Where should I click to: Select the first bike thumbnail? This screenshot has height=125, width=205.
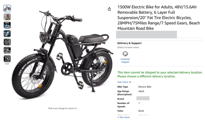[x=7, y=8]
